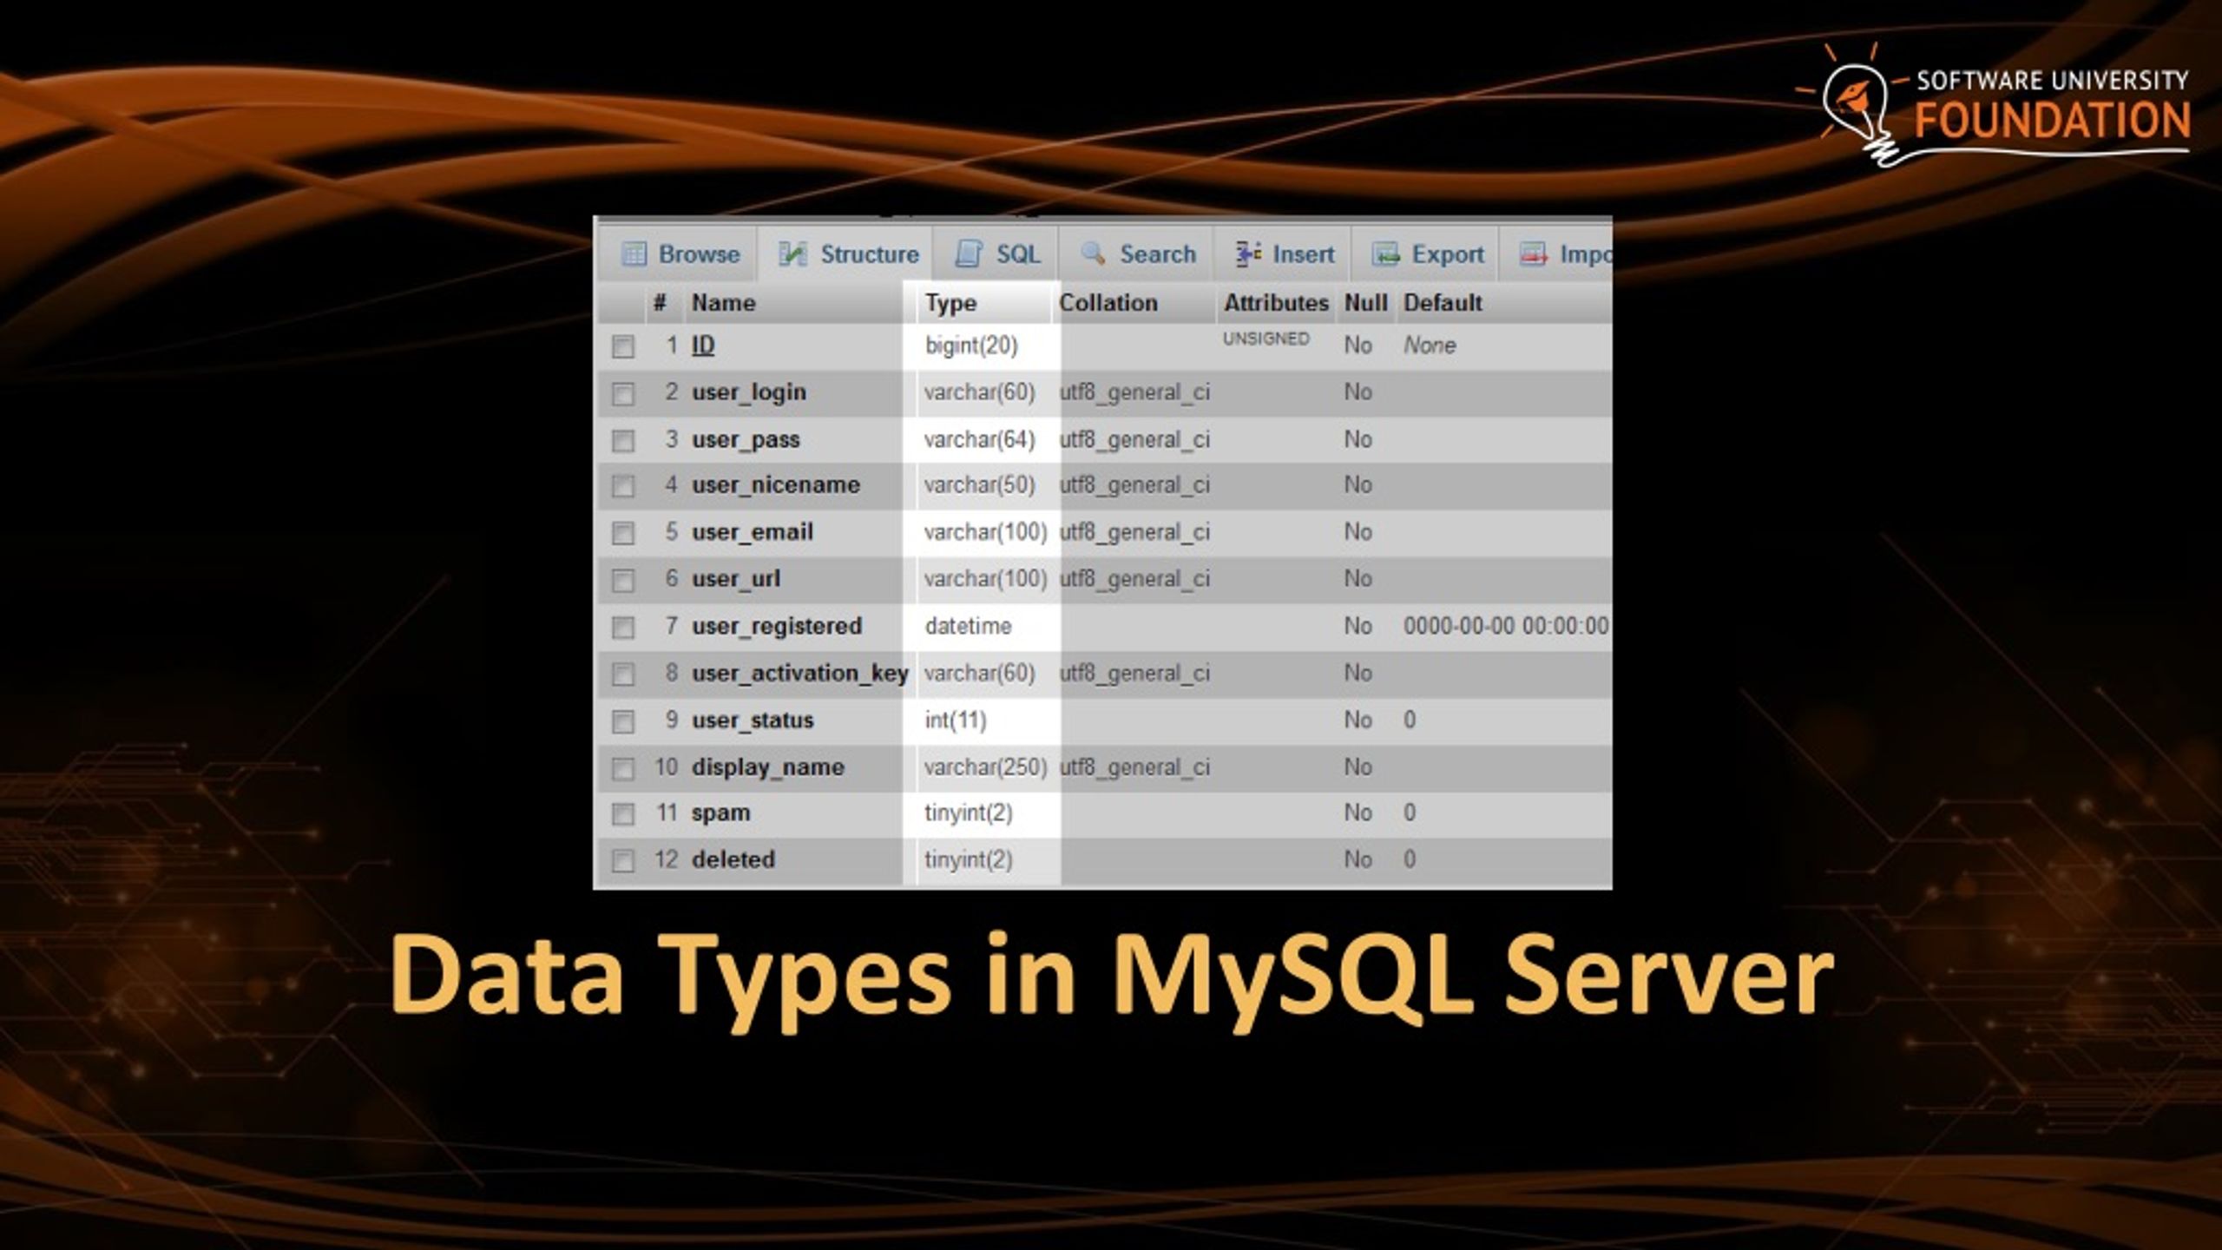Select the SQL query icon

(970, 253)
